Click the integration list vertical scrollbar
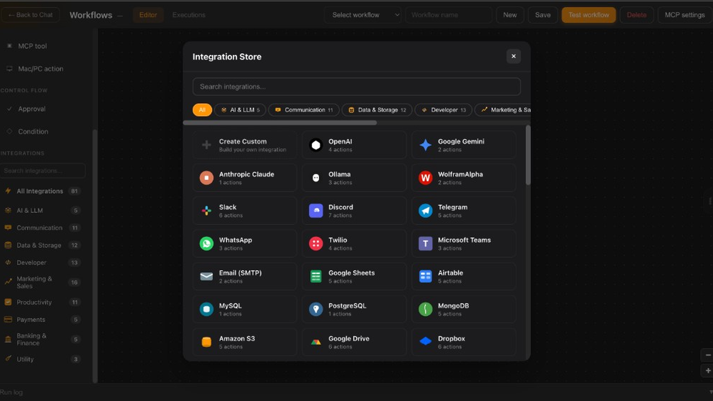This screenshot has width=713, height=401. pos(528,155)
